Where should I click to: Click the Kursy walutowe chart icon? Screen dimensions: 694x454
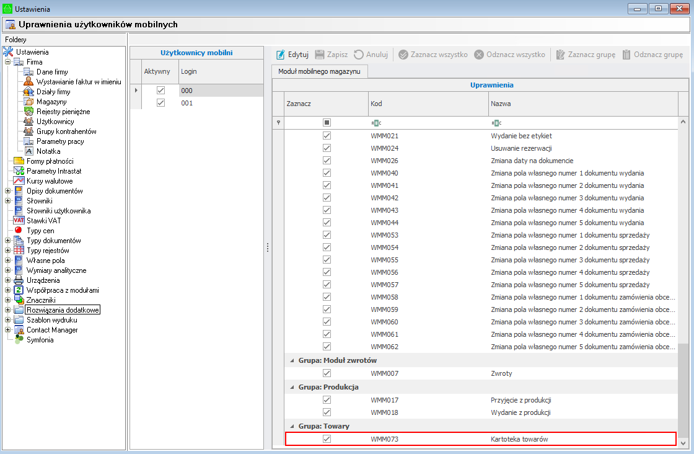point(18,181)
